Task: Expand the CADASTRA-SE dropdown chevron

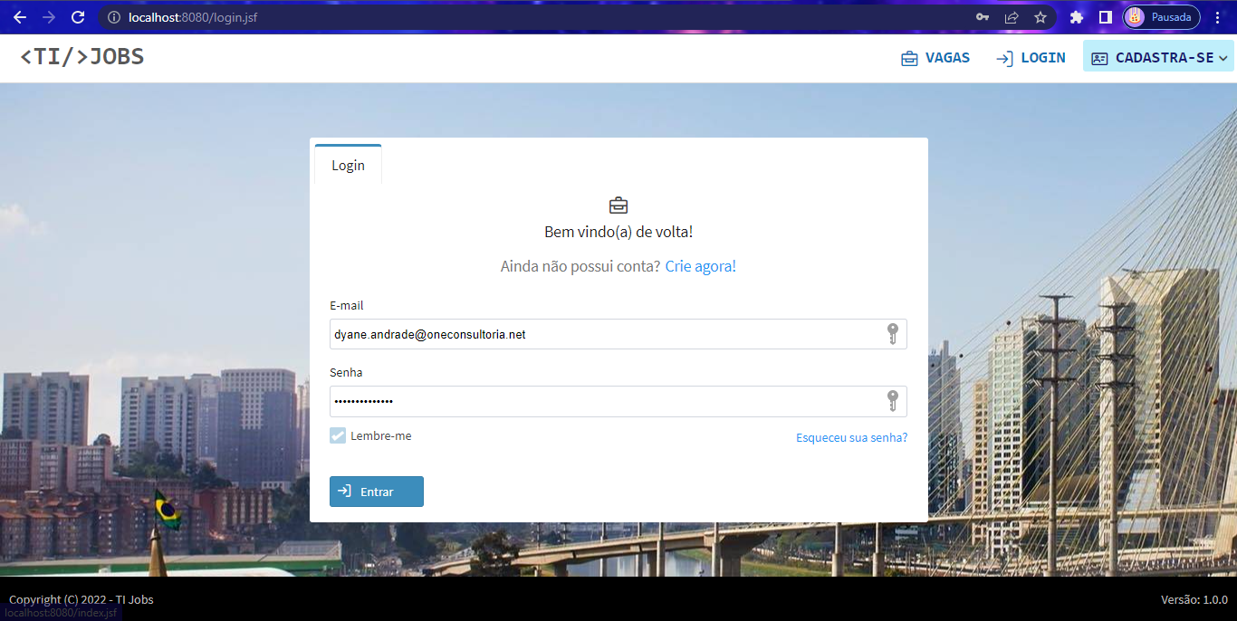Action: point(1224,57)
